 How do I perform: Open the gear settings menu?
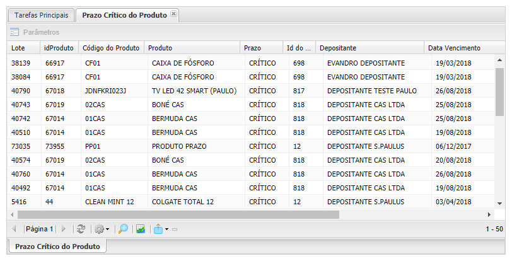point(99,229)
